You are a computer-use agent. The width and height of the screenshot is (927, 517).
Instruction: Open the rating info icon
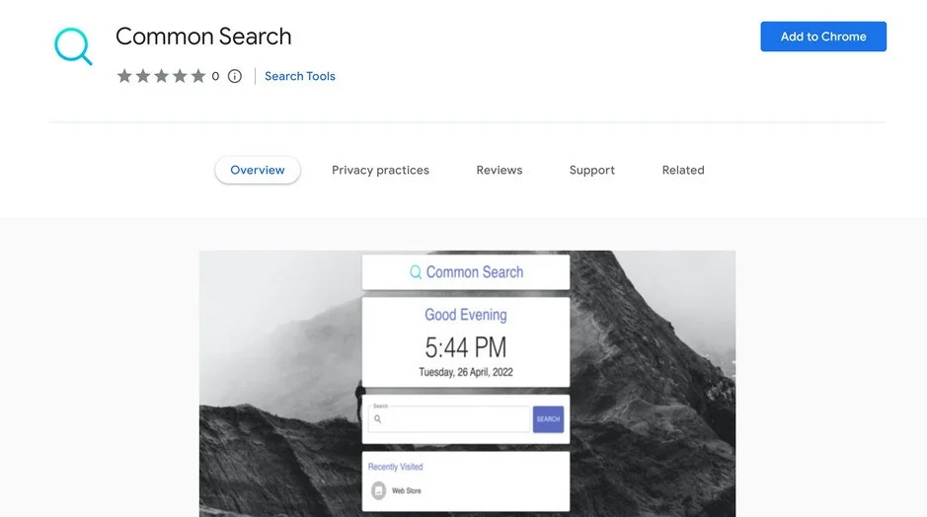(235, 76)
